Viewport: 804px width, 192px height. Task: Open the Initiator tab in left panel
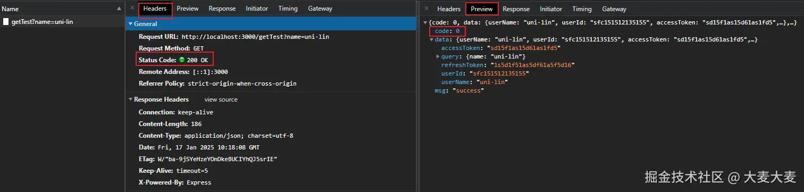pyautogui.click(x=257, y=9)
